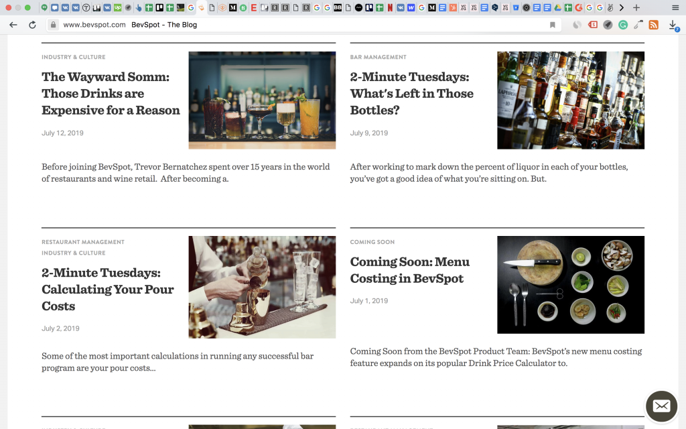
Task: Open the Chrome menu
Action: 675,7
